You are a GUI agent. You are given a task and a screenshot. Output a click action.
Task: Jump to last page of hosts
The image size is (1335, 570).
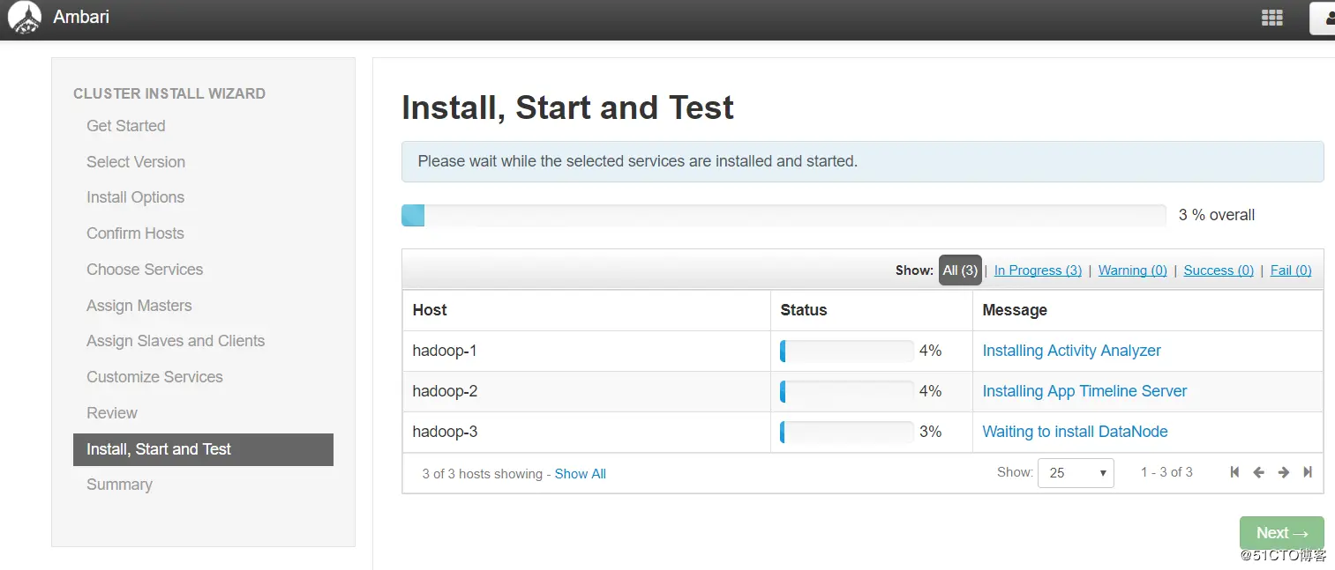(x=1308, y=472)
